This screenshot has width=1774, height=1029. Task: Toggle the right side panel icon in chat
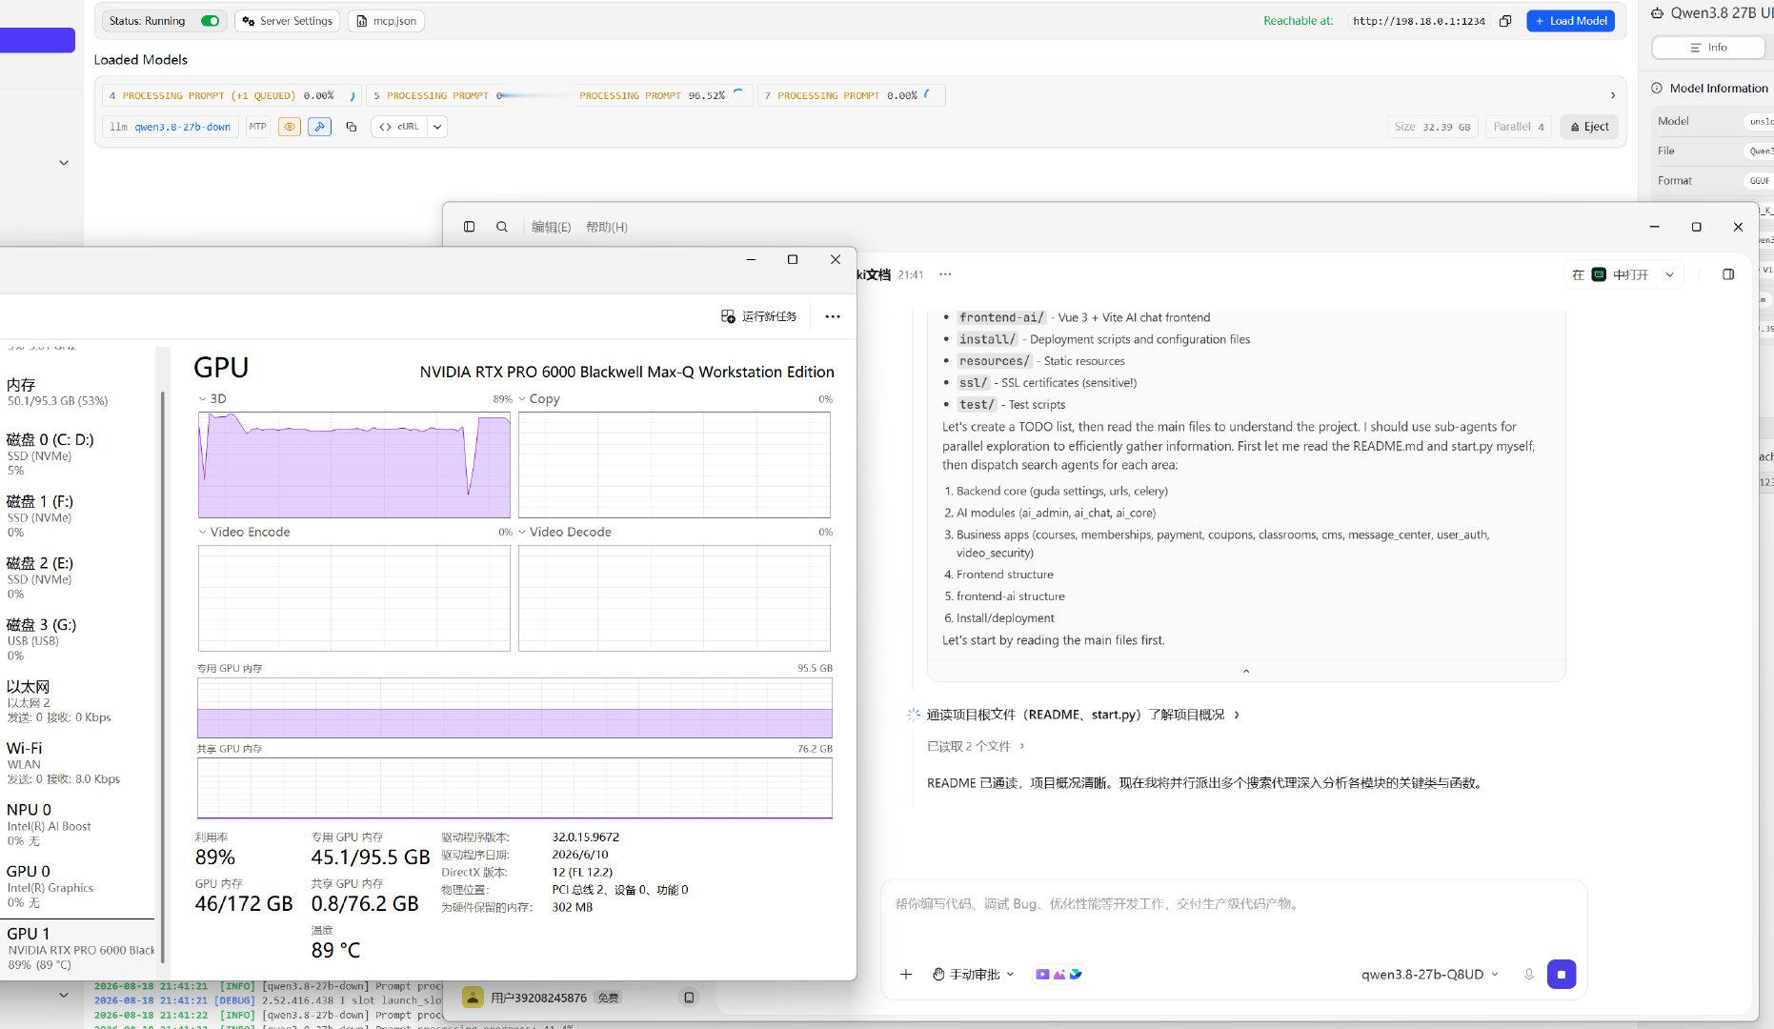click(1728, 274)
